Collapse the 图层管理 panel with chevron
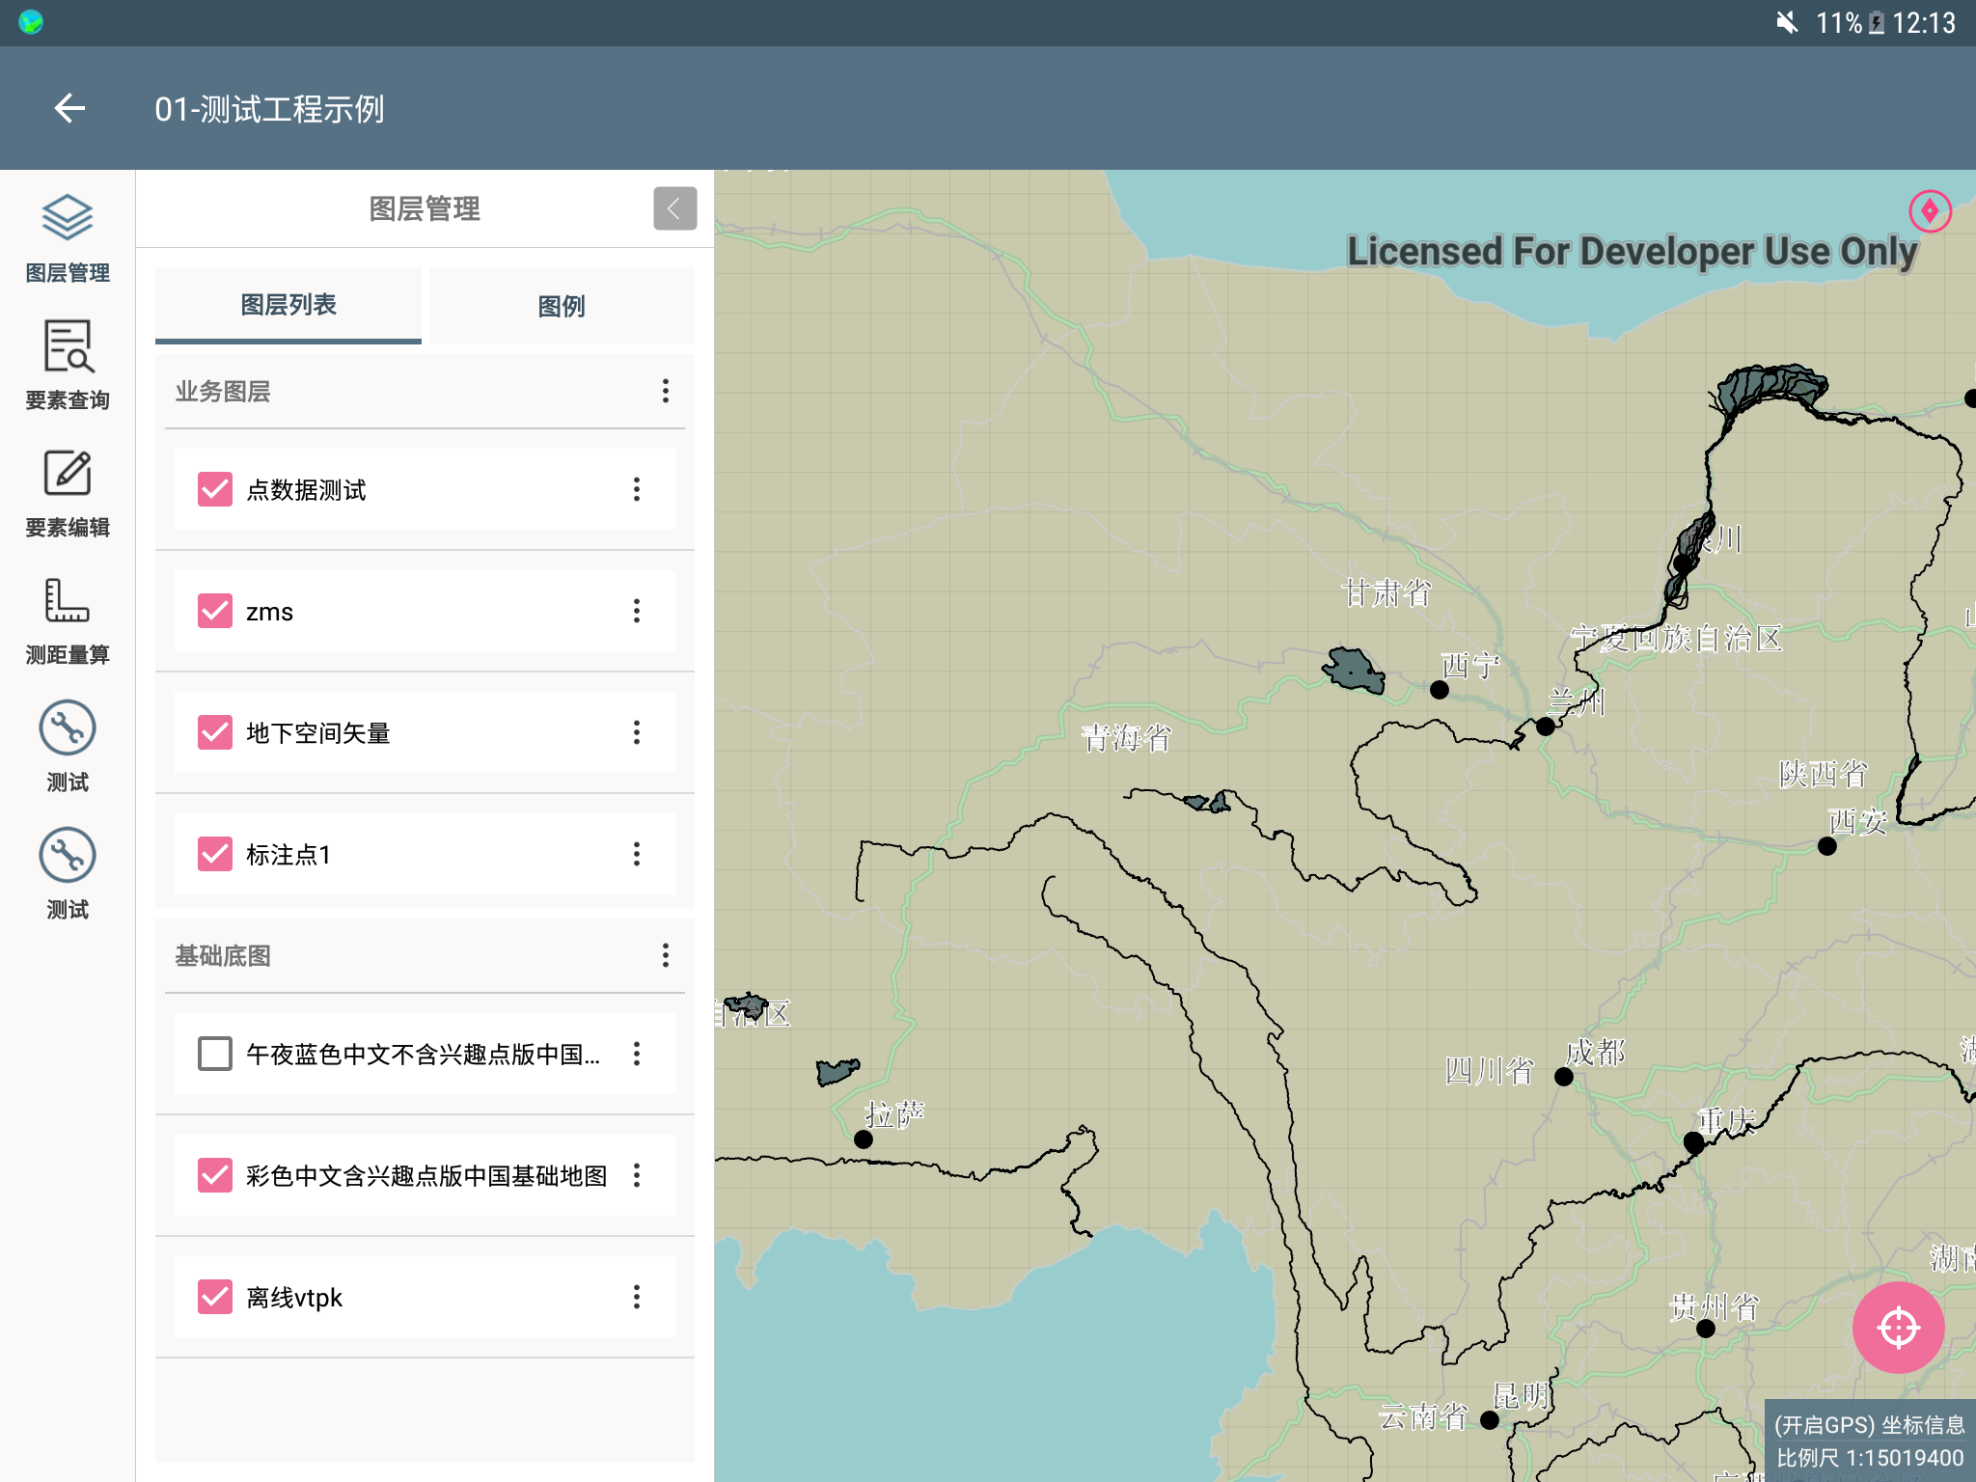The height and width of the screenshot is (1482, 1976). coord(674,208)
